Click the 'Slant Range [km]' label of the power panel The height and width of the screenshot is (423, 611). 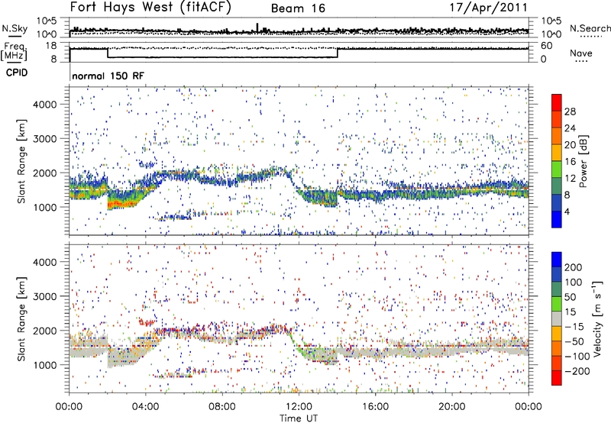[22, 162]
